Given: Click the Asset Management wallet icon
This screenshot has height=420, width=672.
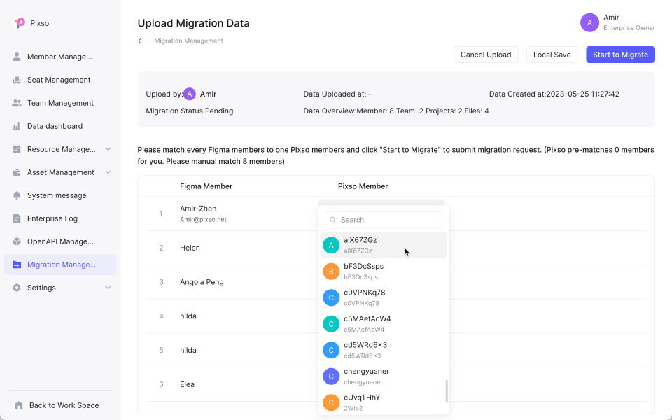Looking at the screenshot, I should point(17,172).
